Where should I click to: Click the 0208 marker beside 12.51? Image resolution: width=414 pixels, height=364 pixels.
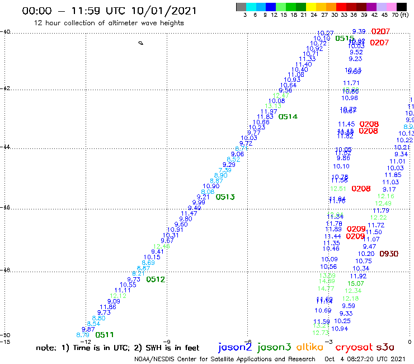(361, 189)
